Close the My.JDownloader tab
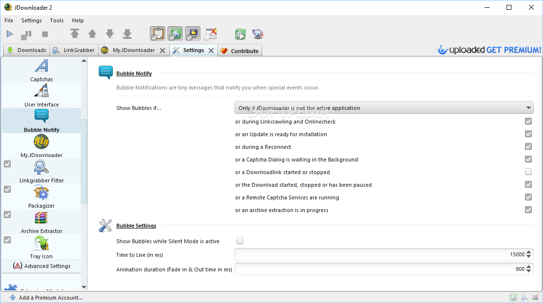 tap(163, 51)
